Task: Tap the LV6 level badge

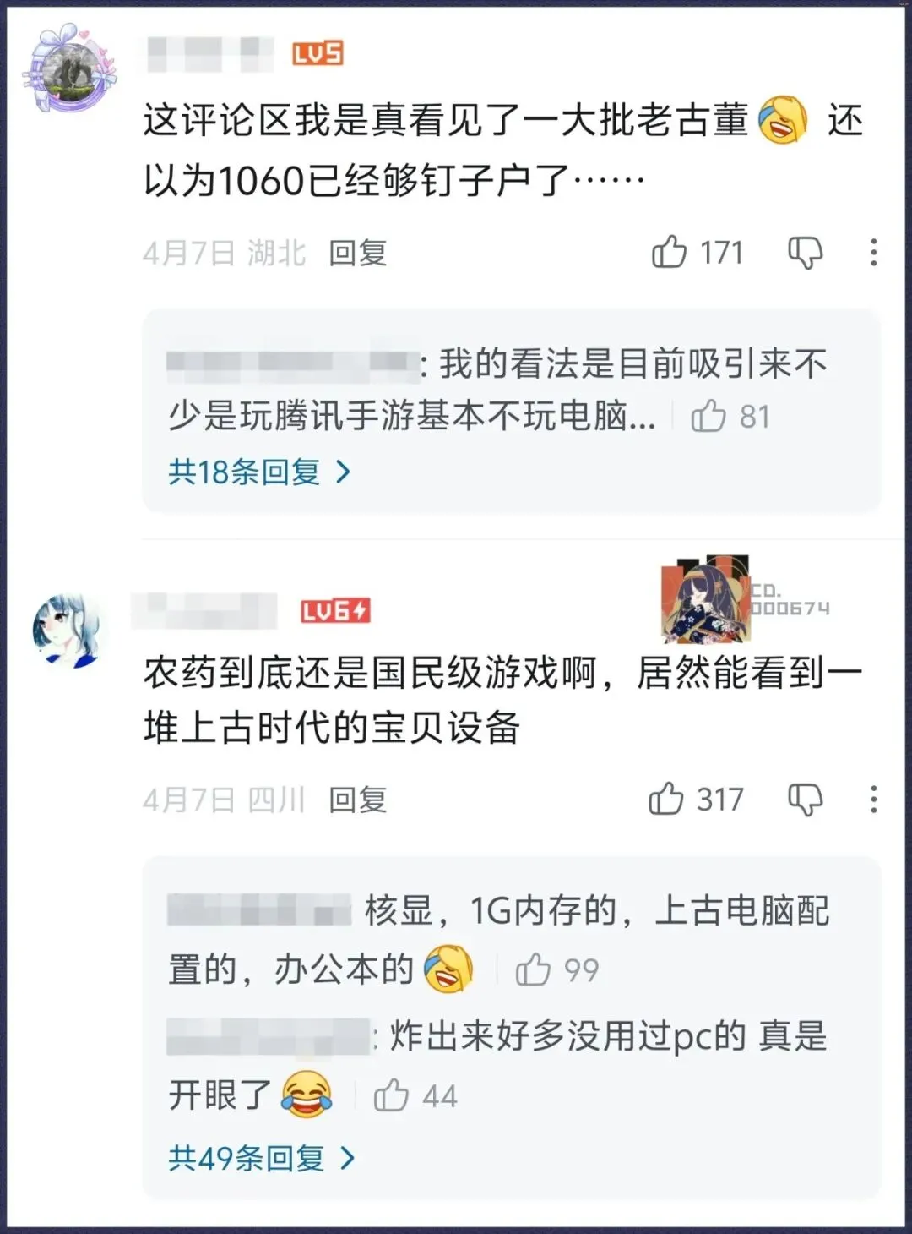Action: click(x=335, y=610)
